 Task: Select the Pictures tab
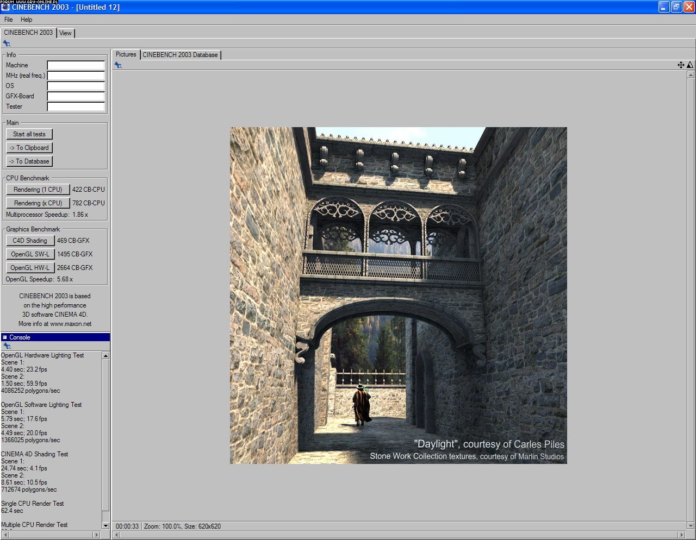[126, 54]
